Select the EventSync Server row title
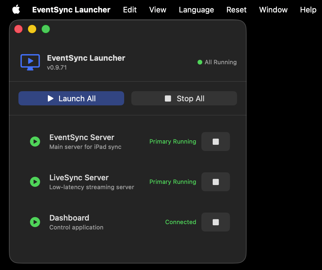 [x=82, y=137]
